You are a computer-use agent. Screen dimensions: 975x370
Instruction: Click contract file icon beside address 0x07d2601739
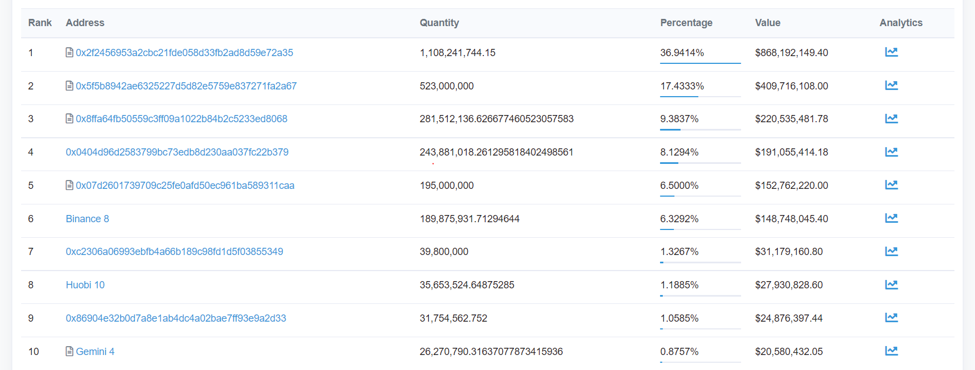click(69, 185)
